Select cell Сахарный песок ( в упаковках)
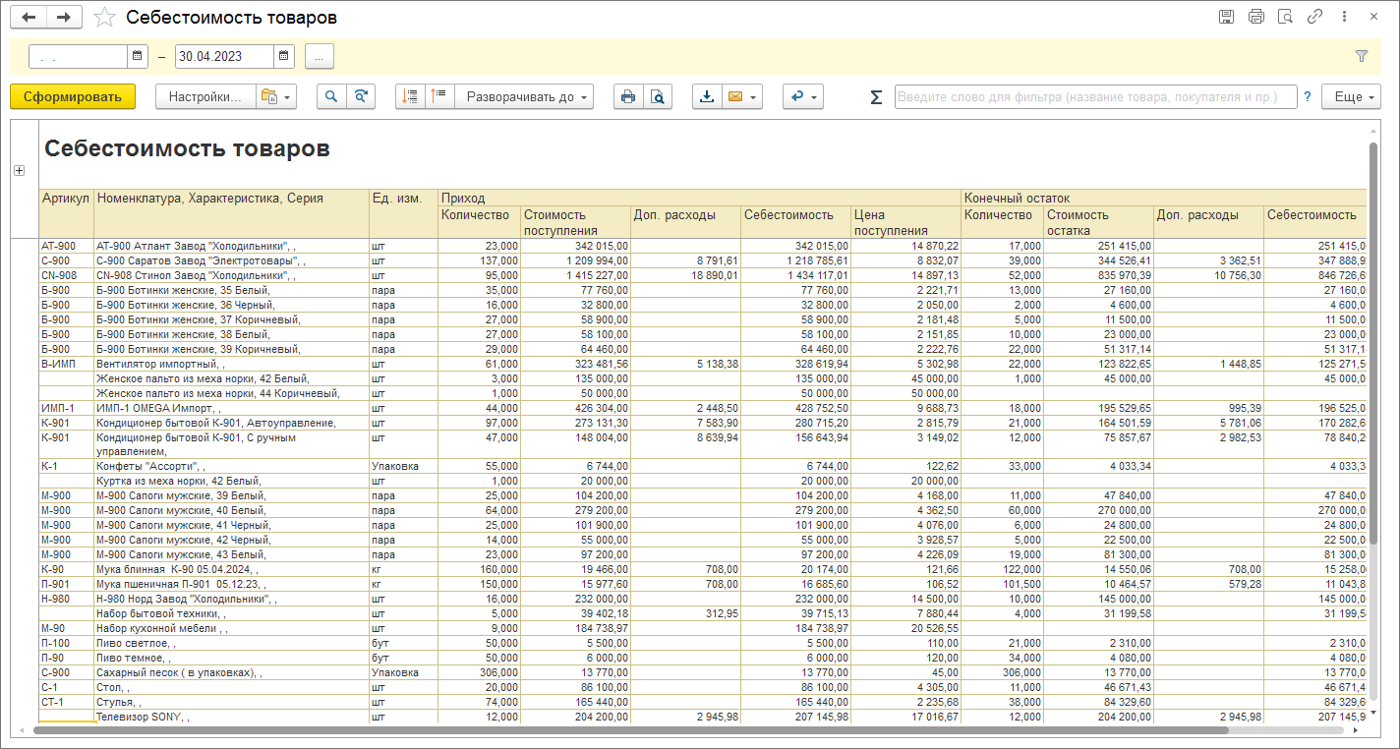The image size is (1400, 749). [231, 672]
